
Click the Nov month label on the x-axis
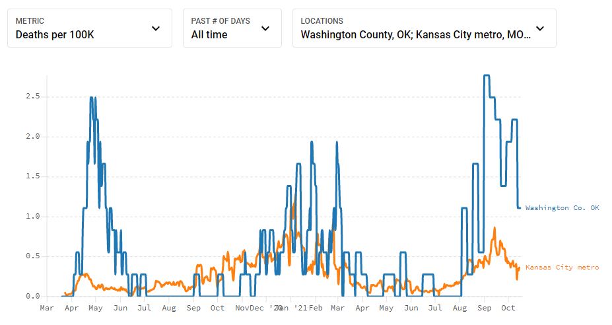coord(242,308)
